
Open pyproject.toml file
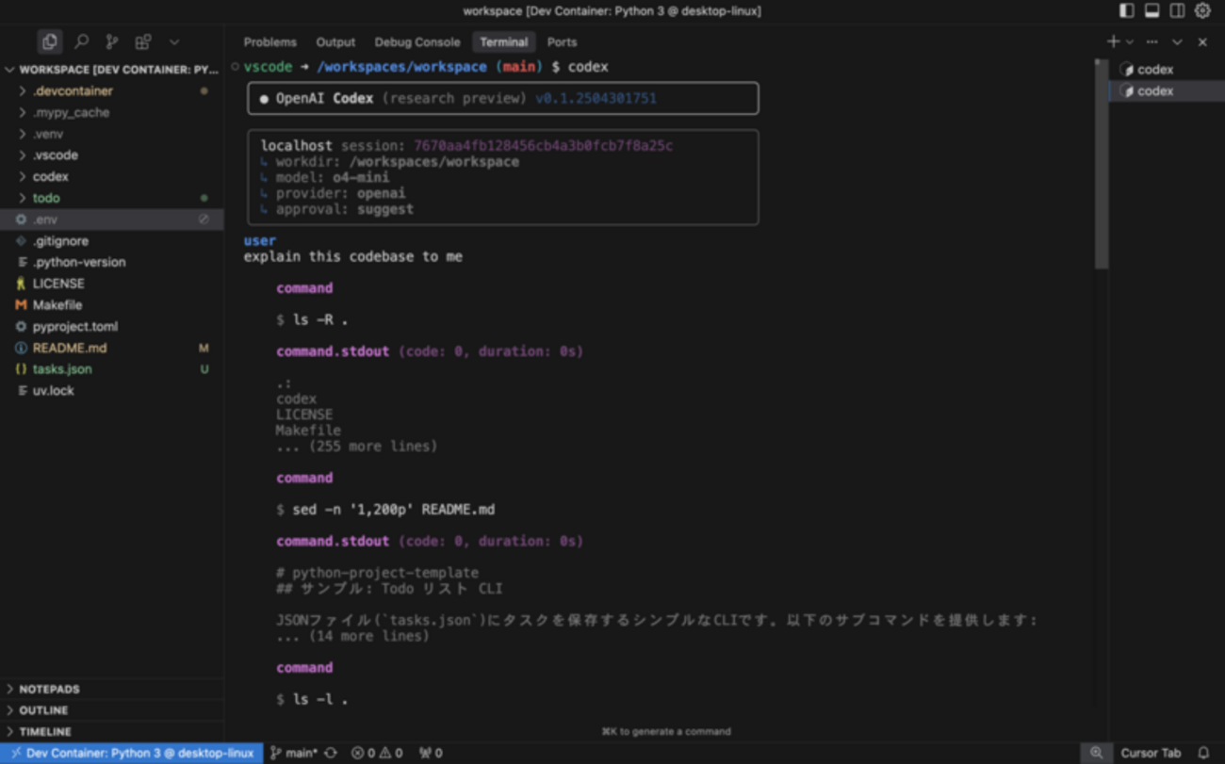(112, 326)
